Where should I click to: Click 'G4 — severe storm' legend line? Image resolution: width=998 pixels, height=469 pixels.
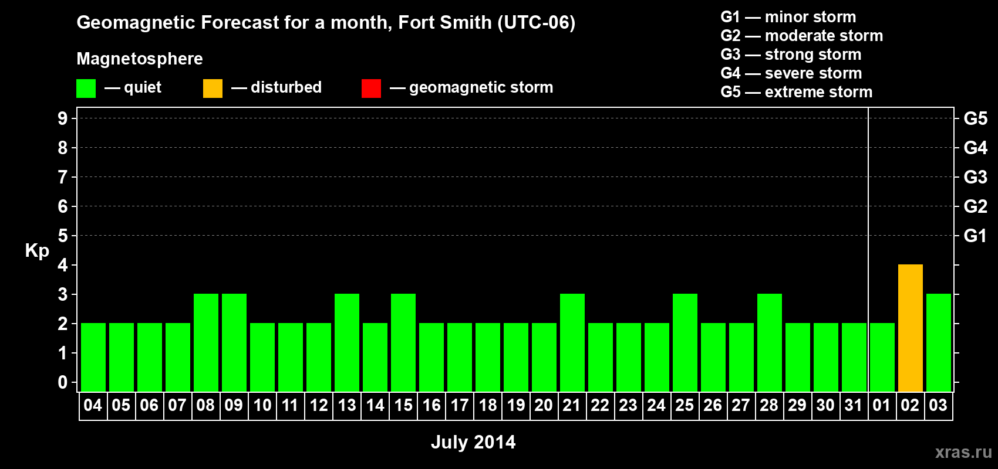click(x=791, y=73)
